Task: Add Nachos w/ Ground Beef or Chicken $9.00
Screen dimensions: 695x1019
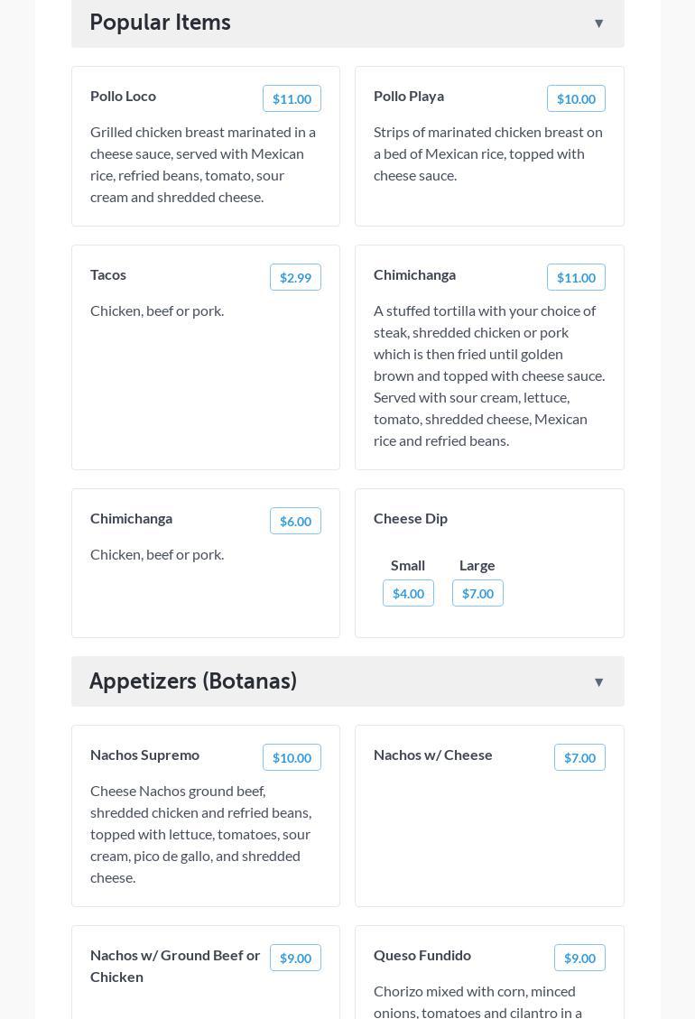Action: click(x=295, y=958)
